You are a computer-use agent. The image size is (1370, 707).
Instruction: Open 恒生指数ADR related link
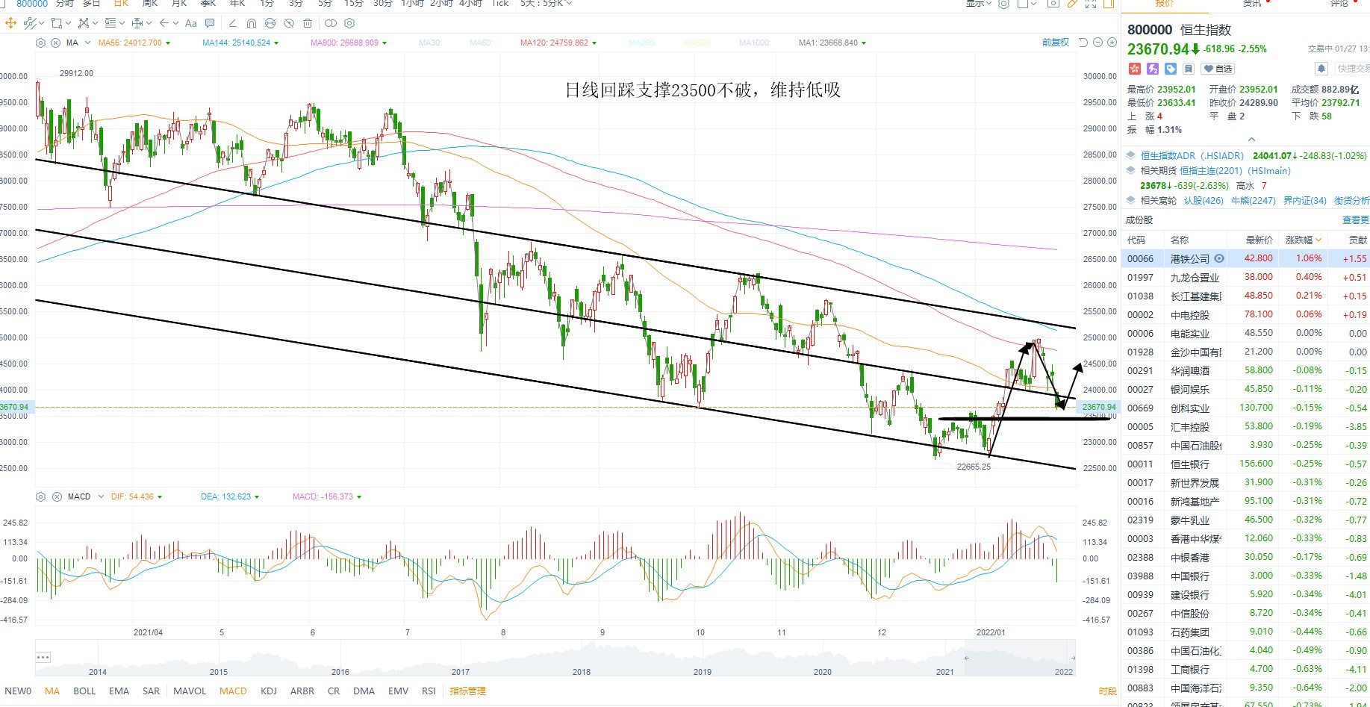pos(1192,155)
